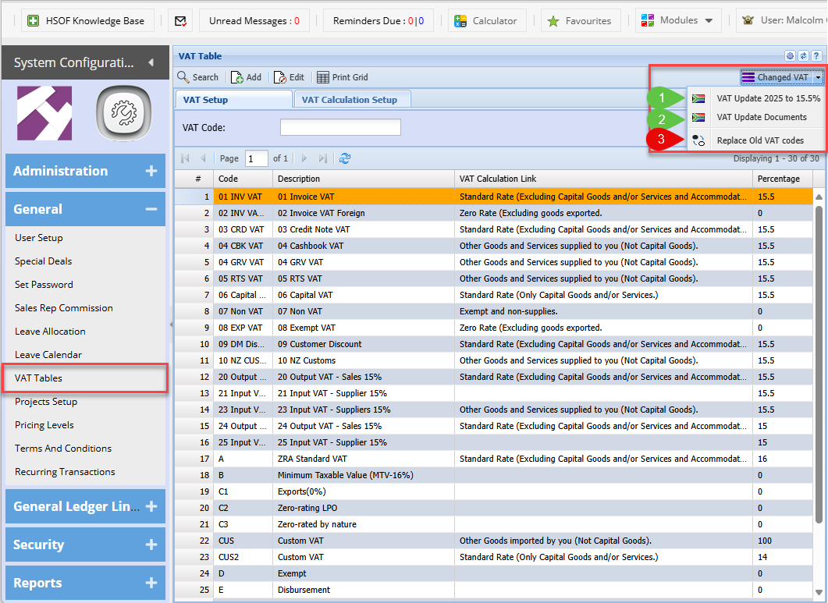Screen dimensions: 828x603
Task: Choose Replace Old VAT codes
Action: tap(759, 140)
